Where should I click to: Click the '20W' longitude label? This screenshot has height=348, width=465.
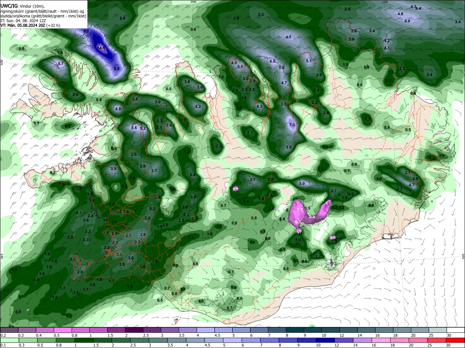(x=193, y=2)
